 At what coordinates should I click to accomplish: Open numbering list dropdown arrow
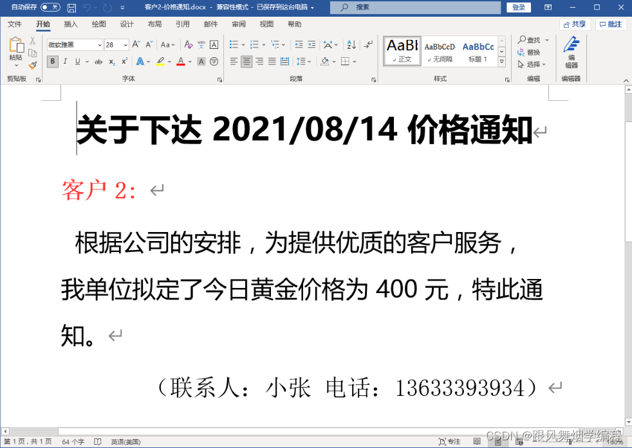[x=264, y=45]
